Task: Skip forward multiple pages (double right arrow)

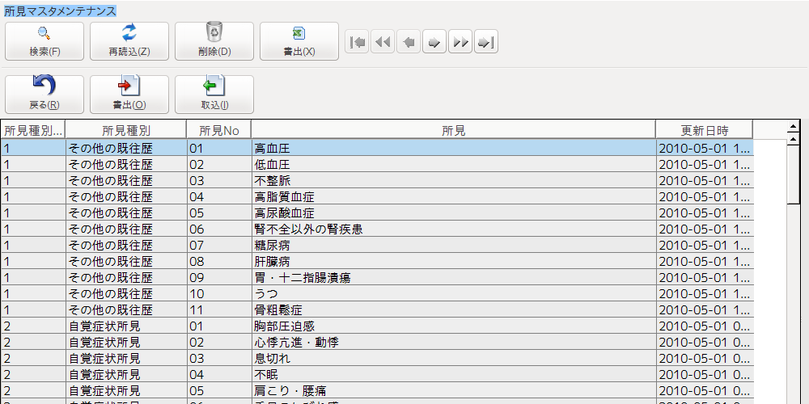Action: coord(460,42)
